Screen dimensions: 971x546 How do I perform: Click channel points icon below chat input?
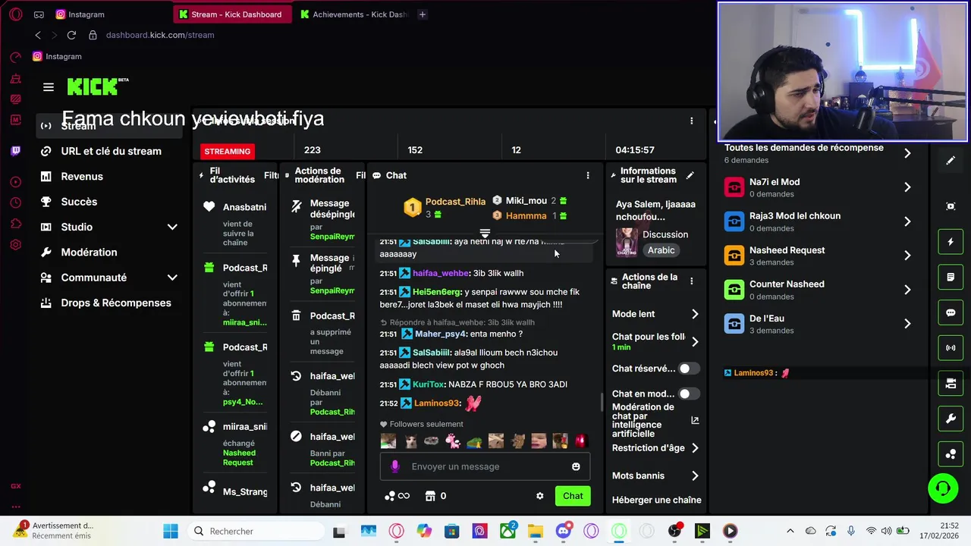click(x=390, y=496)
